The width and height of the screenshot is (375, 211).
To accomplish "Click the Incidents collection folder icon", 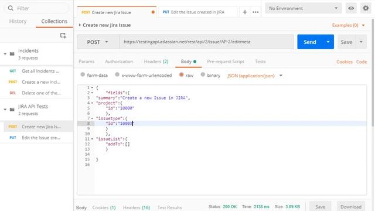I will coord(12,54).
